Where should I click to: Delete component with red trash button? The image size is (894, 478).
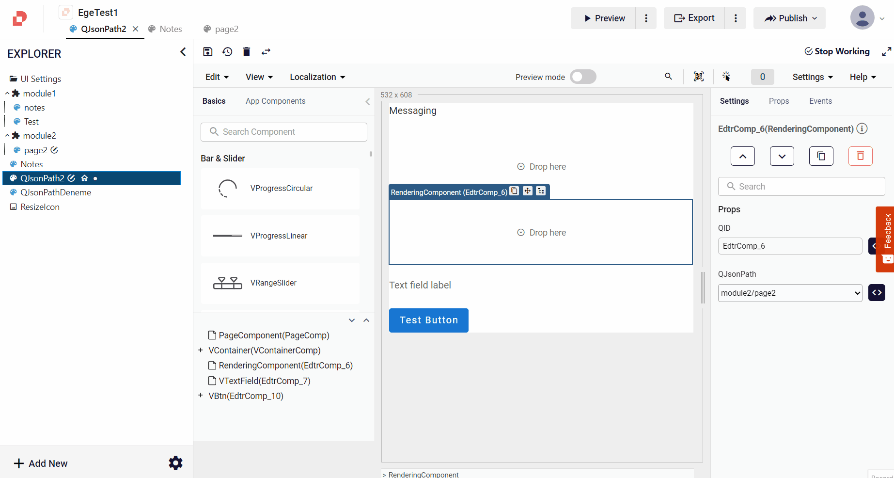pyautogui.click(x=860, y=156)
